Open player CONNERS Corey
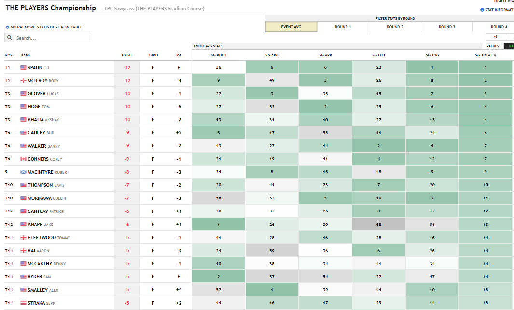The width and height of the screenshot is (514, 310). (x=45, y=159)
